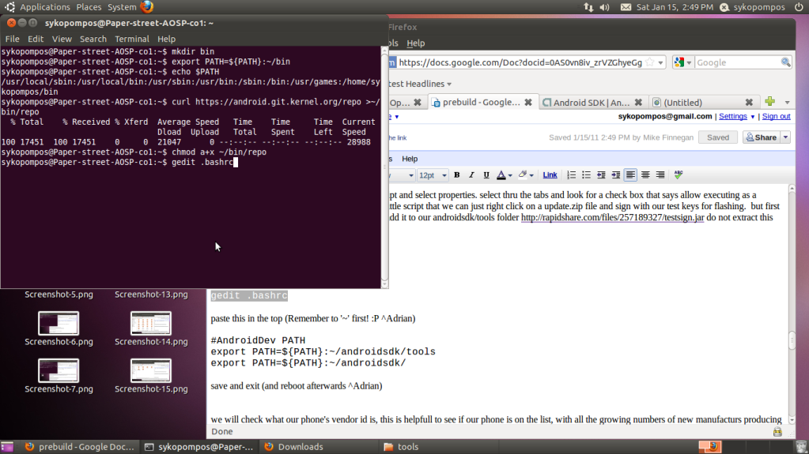The image size is (809, 454).
Task: Open Screenshot-6.png thumbnail on desktop
Action: (x=59, y=324)
